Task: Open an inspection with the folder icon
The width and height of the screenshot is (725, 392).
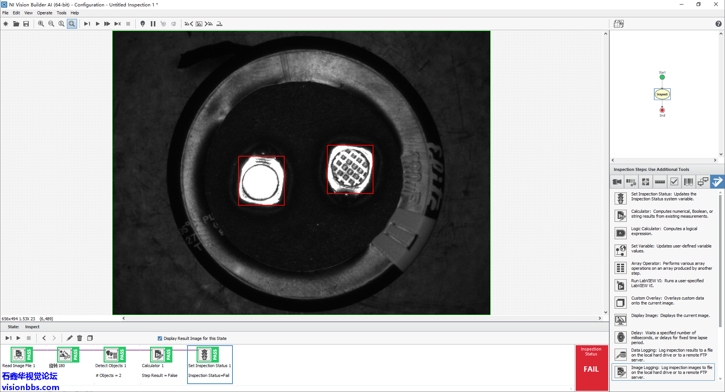Action: pos(16,24)
